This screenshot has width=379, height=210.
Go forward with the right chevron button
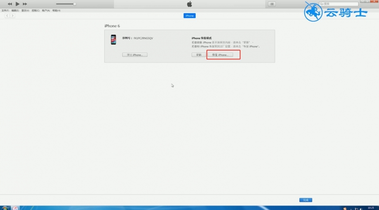click(12, 16)
